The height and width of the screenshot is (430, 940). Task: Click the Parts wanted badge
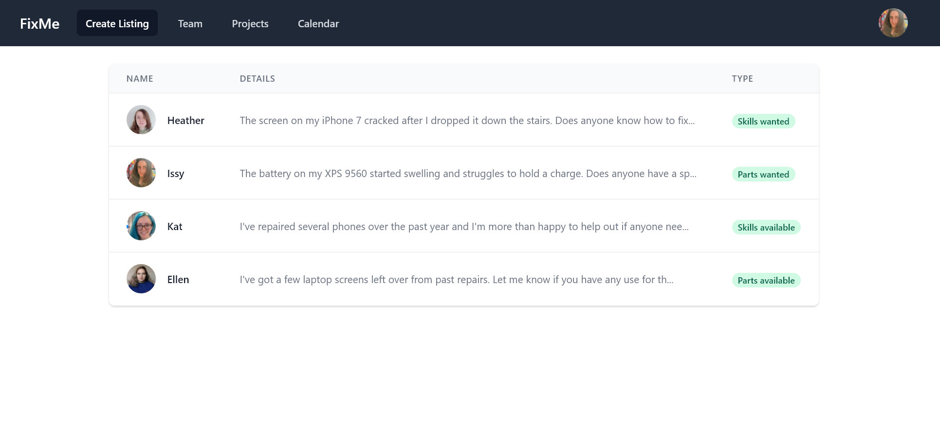(763, 174)
